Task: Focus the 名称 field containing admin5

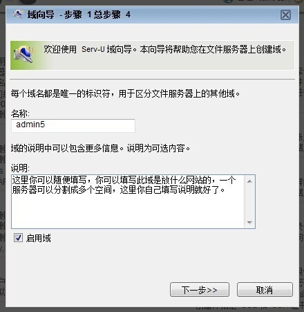Action: point(73,126)
